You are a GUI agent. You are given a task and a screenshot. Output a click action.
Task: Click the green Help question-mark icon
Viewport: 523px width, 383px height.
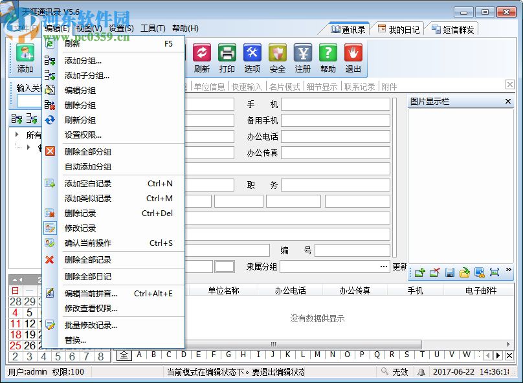coord(328,52)
